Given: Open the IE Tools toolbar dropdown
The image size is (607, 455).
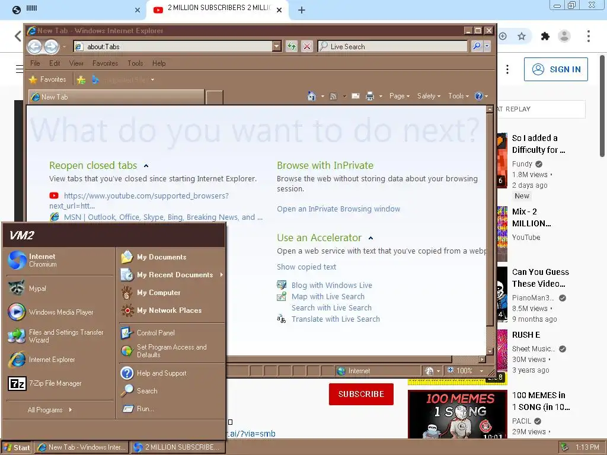Looking at the screenshot, I should (458, 96).
